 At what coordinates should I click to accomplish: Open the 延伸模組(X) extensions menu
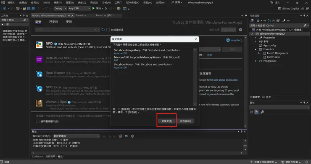133,3
